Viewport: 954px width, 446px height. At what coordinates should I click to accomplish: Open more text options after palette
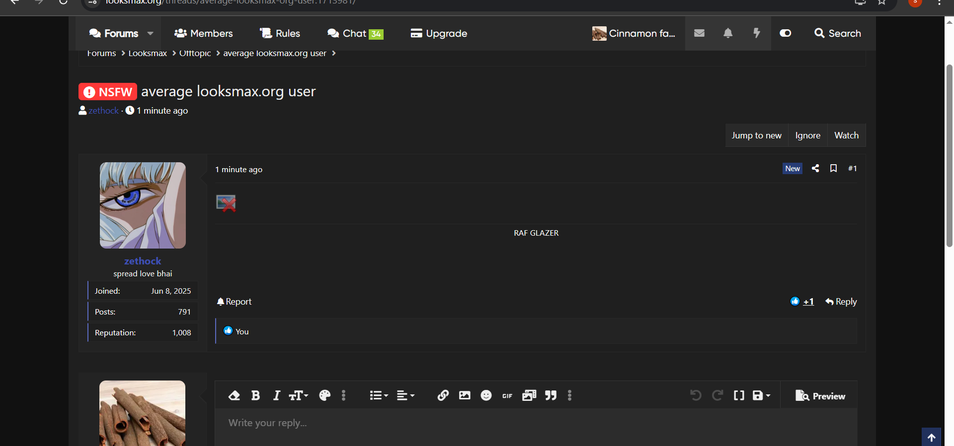click(343, 395)
